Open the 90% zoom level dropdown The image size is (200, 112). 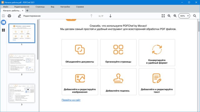[184, 16]
